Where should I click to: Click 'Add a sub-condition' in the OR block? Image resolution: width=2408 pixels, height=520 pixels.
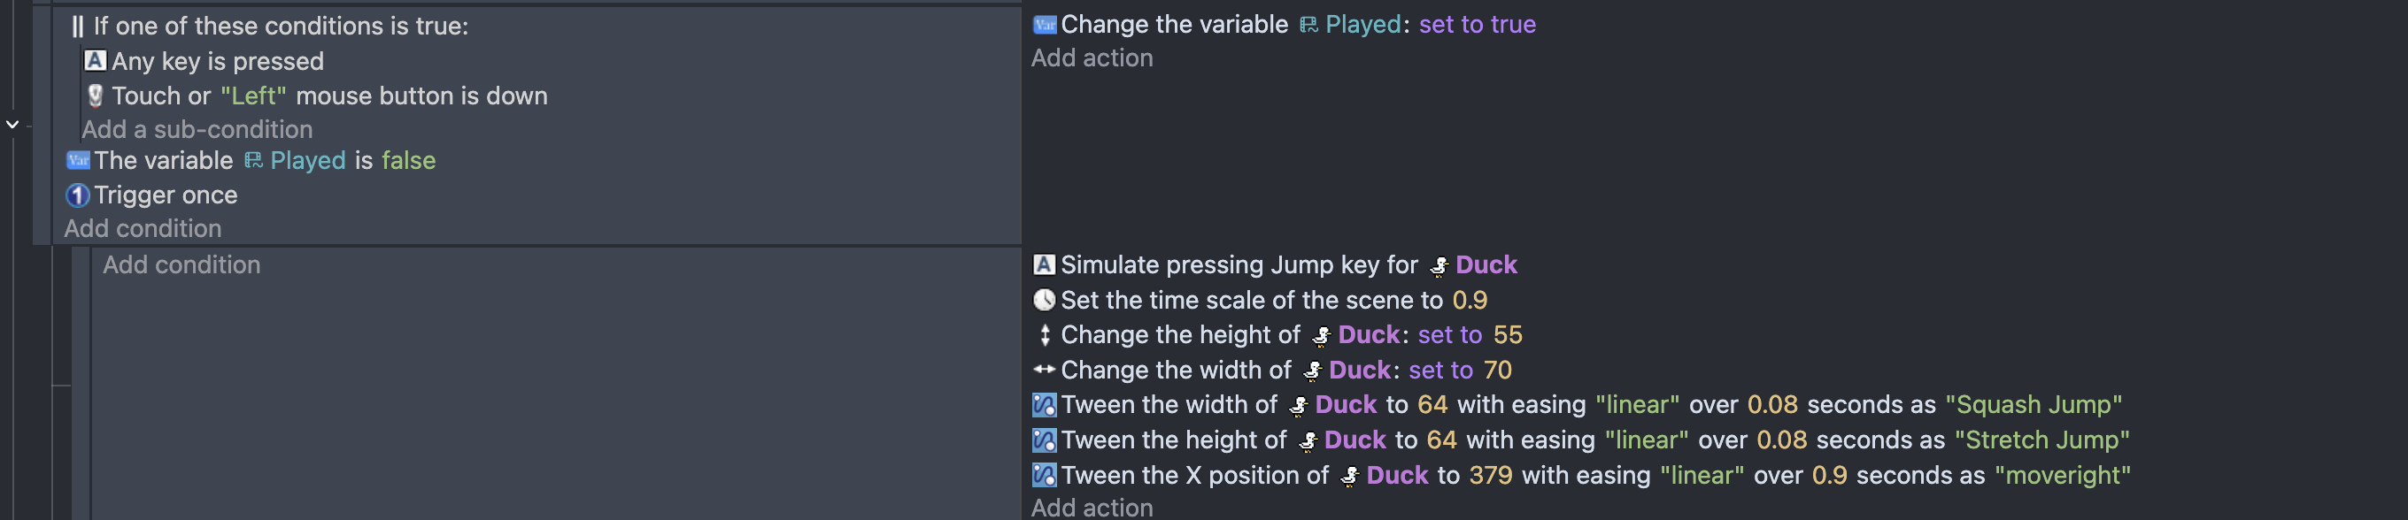[197, 129]
